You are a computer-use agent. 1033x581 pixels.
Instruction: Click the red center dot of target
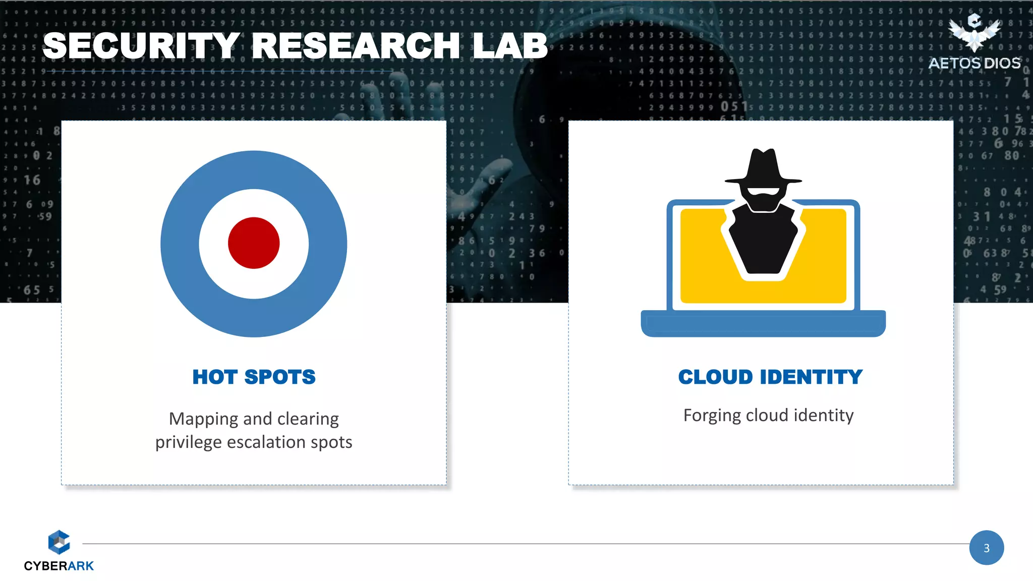coord(254,243)
